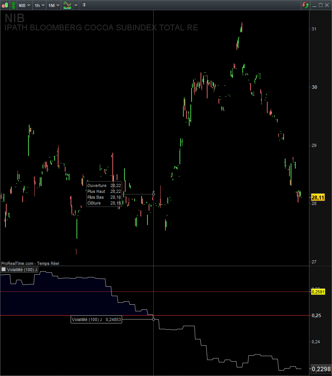The height and width of the screenshot is (376, 332).
Task: Click the Plus Haut 28,22 tooltip row
Action: point(104,191)
